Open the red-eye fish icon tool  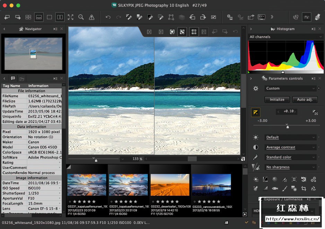[x=275, y=188]
